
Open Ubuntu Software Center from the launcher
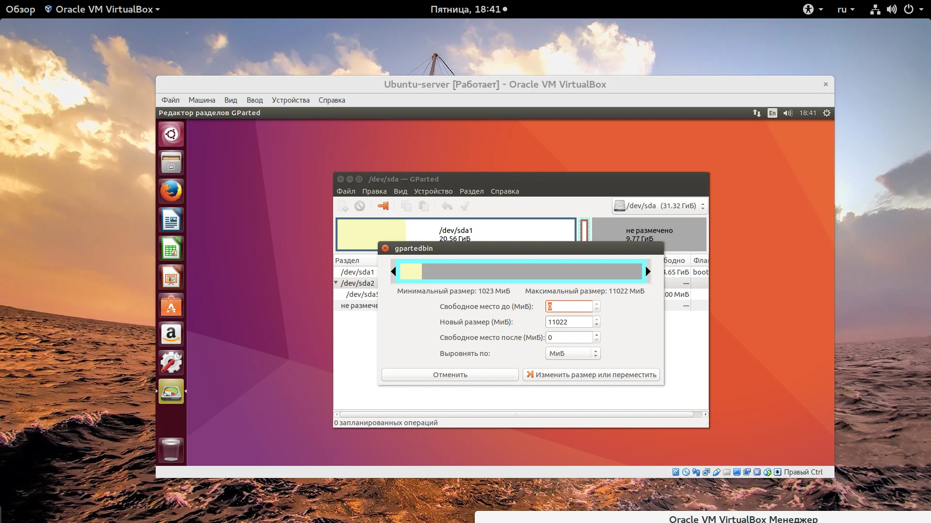coord(171,306)
